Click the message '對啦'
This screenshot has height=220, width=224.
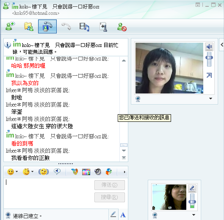pos(17,97)
